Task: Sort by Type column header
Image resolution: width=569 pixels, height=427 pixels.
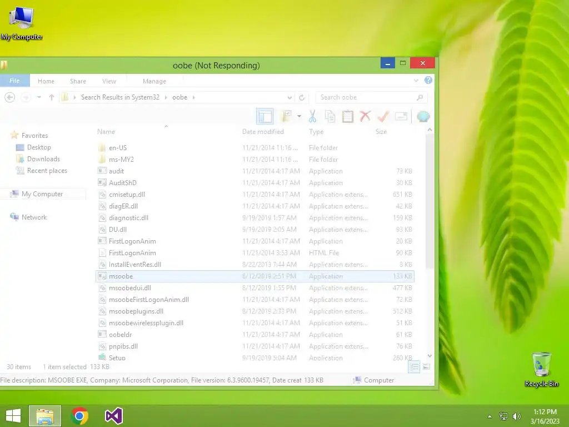Action: coord(316,131)
